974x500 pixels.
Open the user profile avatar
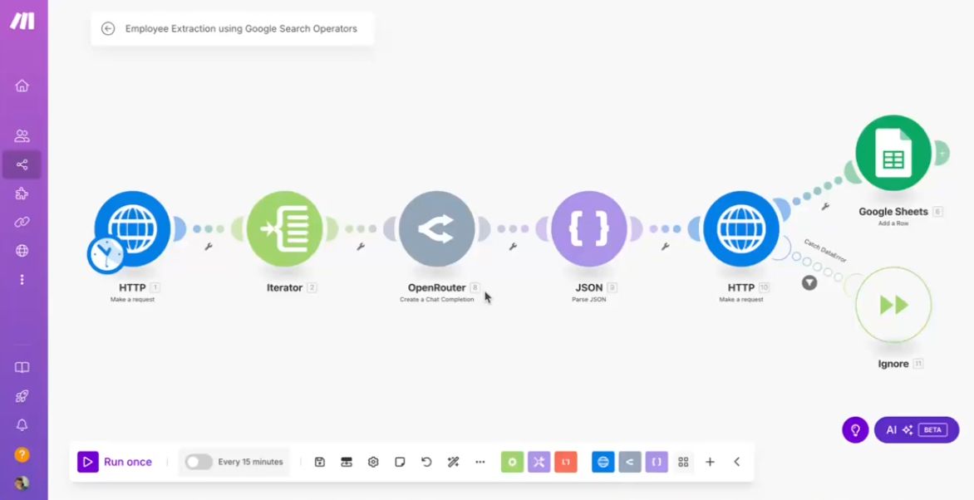(x=22, y=483)
